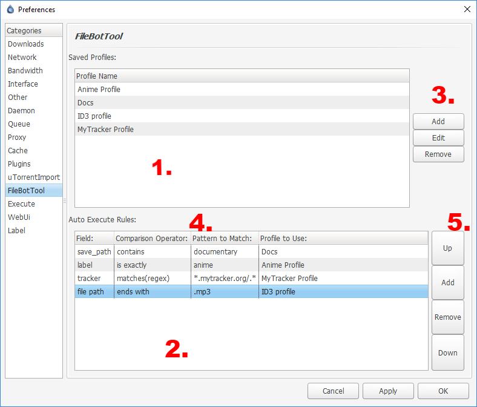Select the FileBotTool category
The image size is (477, 407).
tap(34, 191)
